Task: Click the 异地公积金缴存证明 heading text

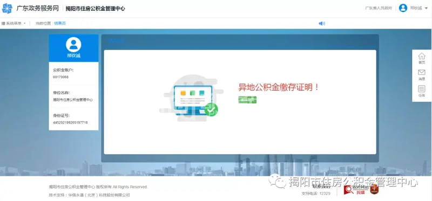Action: click(x=279, y=87)
